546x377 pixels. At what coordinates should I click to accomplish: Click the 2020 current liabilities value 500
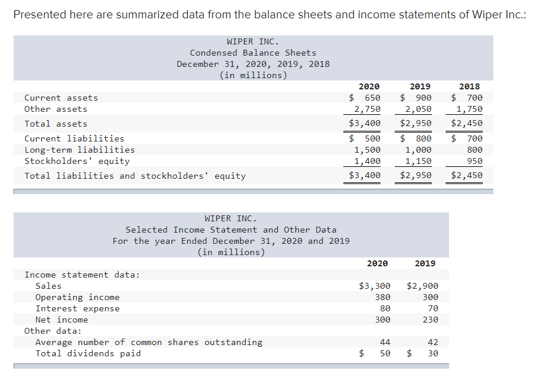[372, 138]
